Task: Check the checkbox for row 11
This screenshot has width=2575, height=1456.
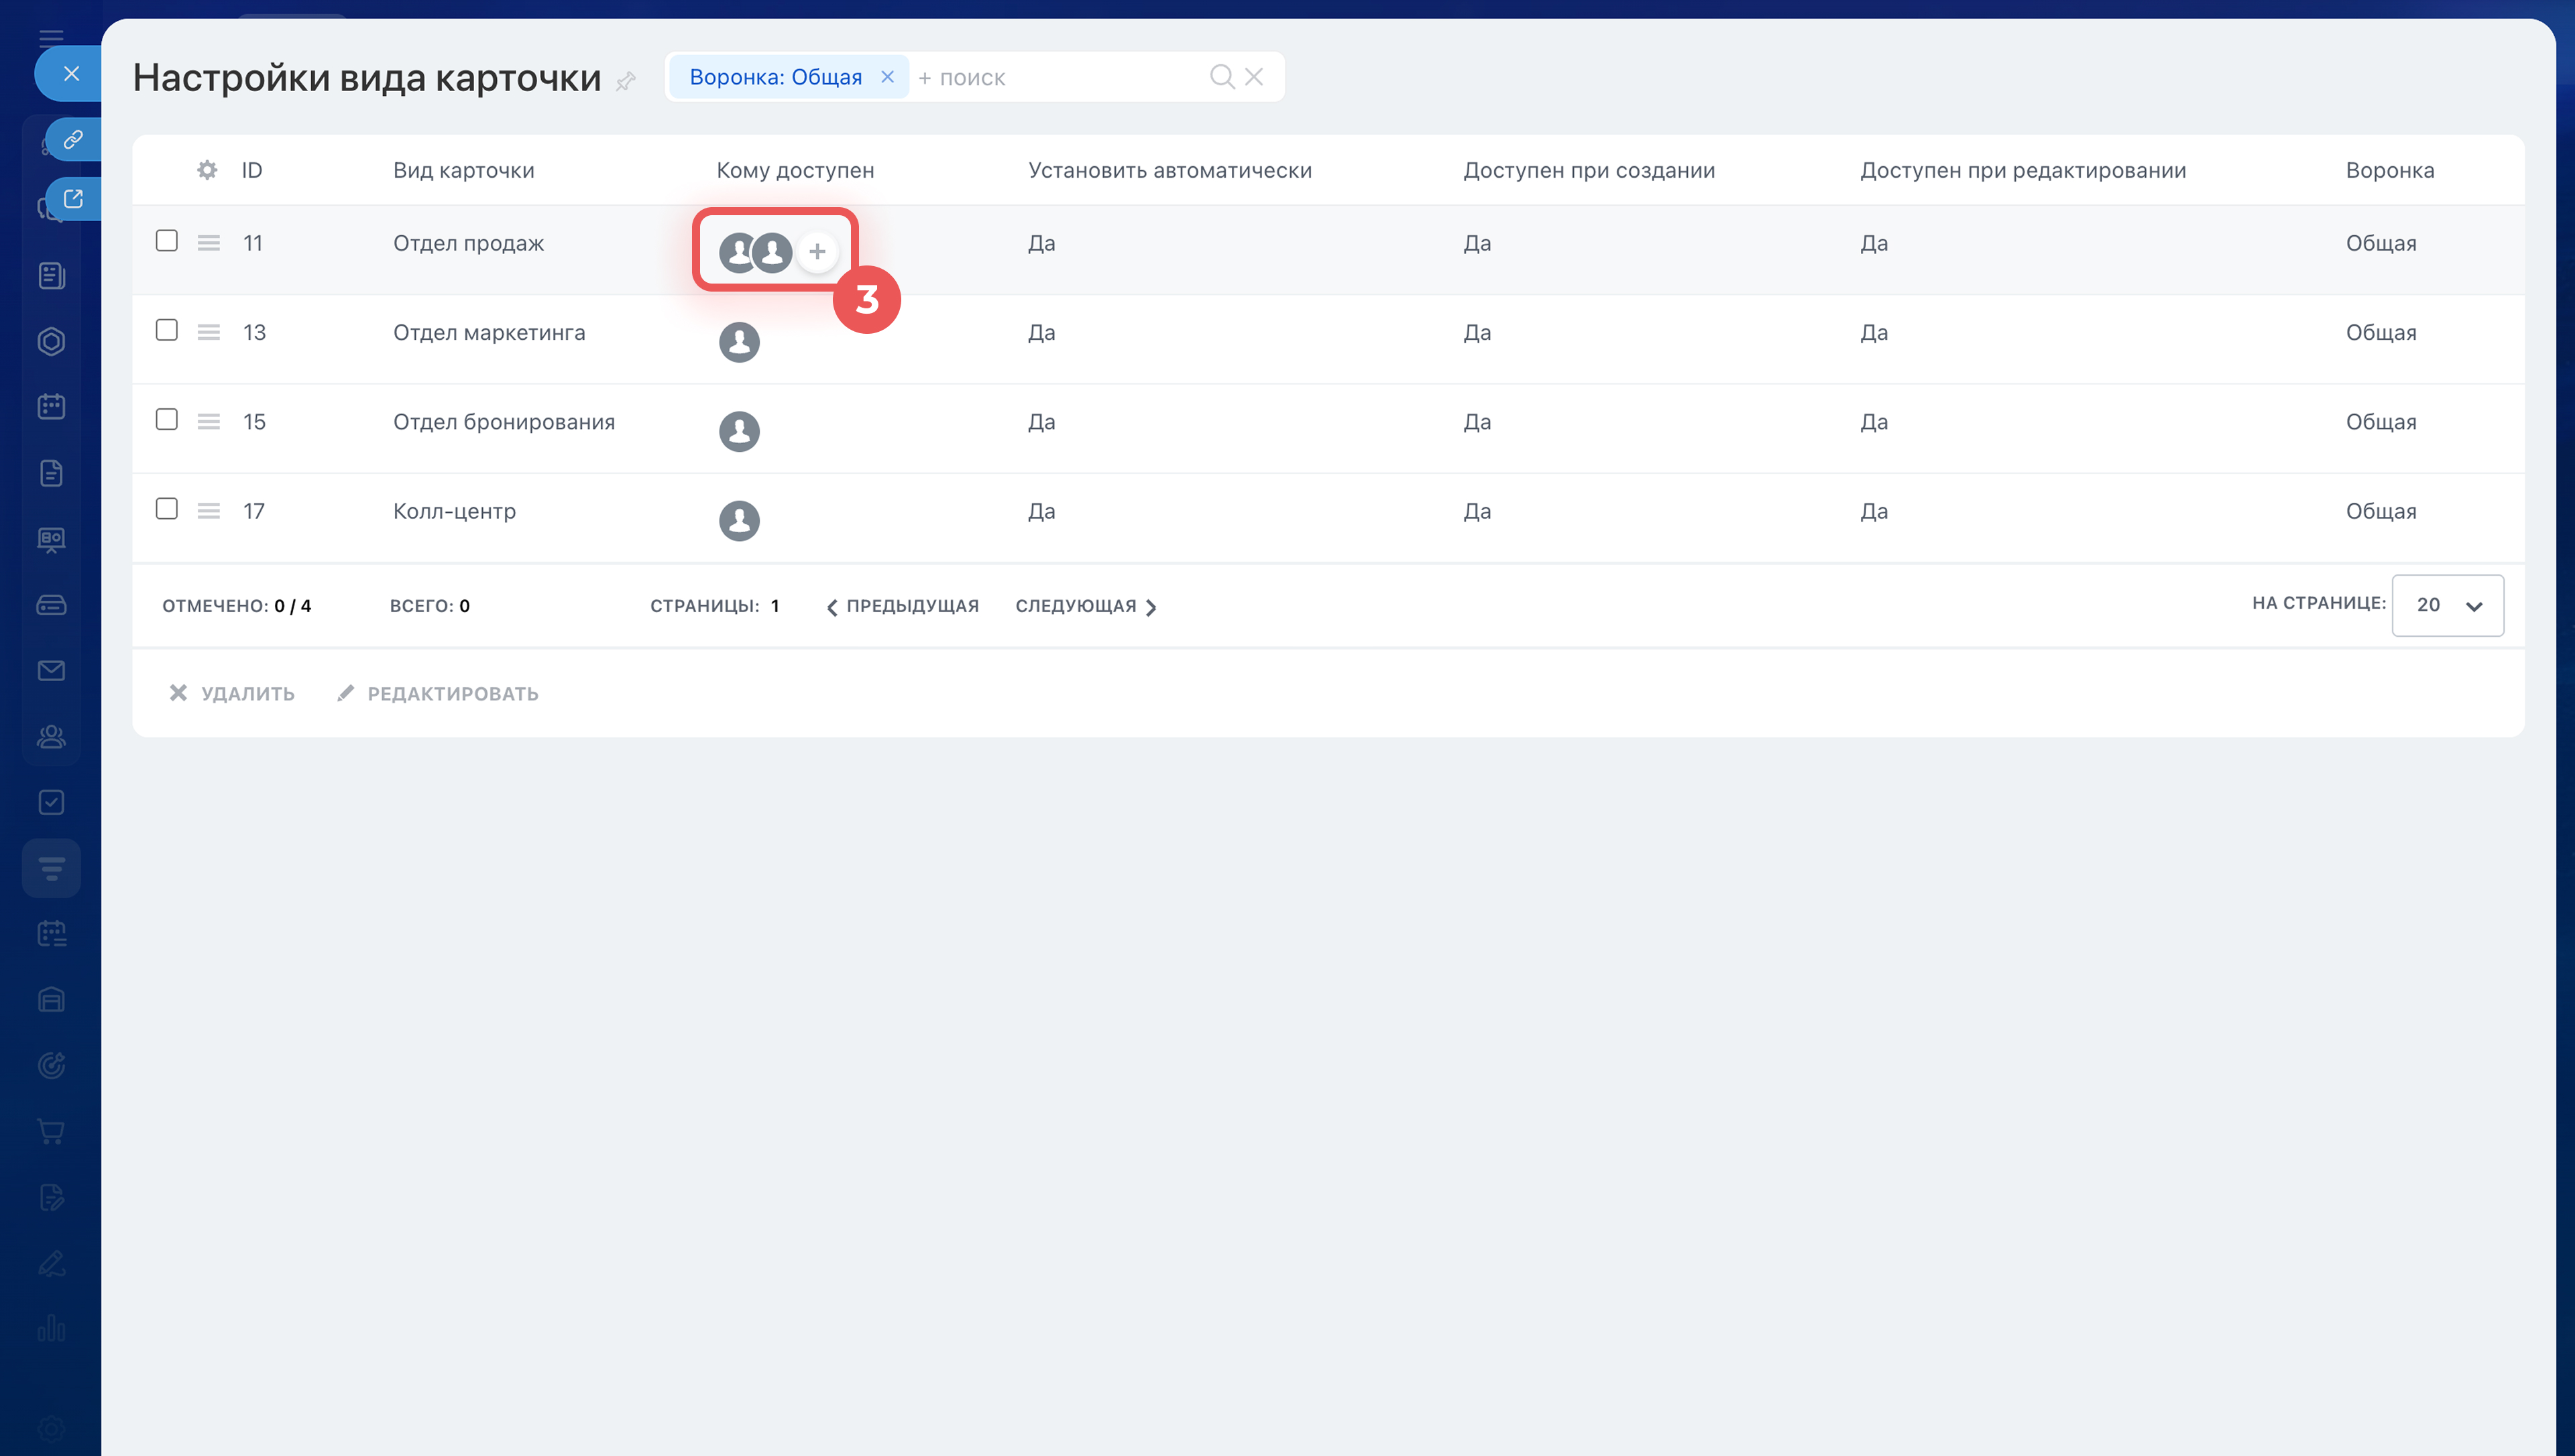Action: (x=167, y=241)
